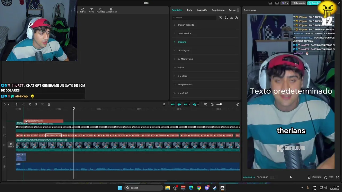This screenshot has height=192, width=342.
Task: Switch to the Subtítulos tab
Action: tap(177, 10)
